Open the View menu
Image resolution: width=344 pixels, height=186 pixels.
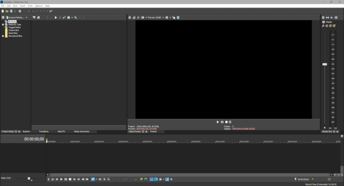click(x=15, y=6)
